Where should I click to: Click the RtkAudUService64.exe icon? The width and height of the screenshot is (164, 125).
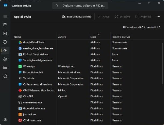point(20,55)
